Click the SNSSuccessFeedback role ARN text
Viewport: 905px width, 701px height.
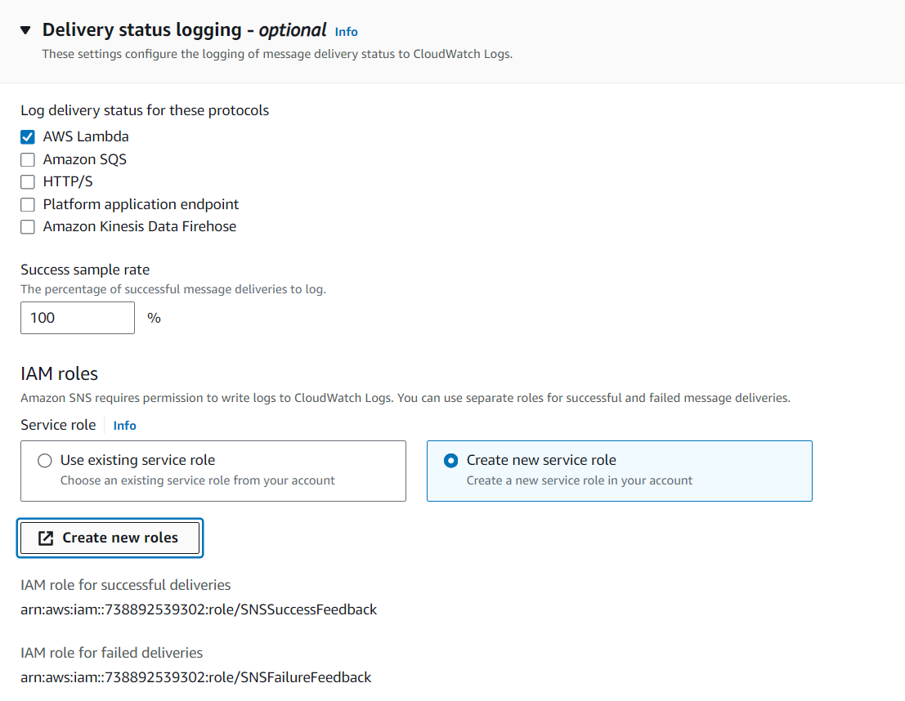pos(199,609)
